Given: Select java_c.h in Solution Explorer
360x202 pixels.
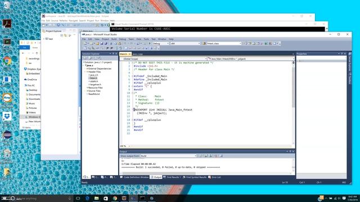Looking at the screenshot, I should tap(94, 75).
